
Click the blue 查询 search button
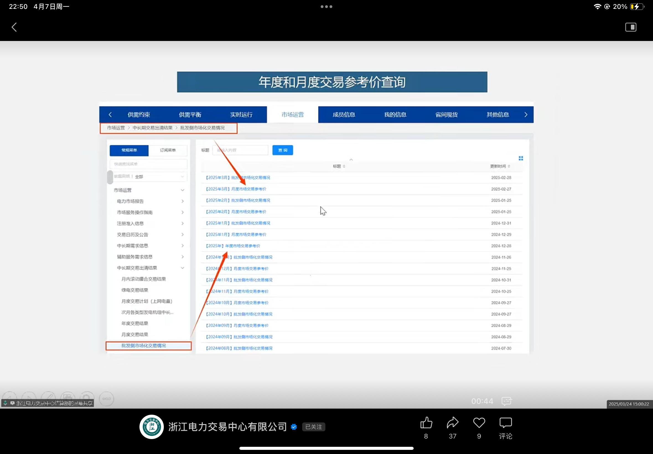282,150
